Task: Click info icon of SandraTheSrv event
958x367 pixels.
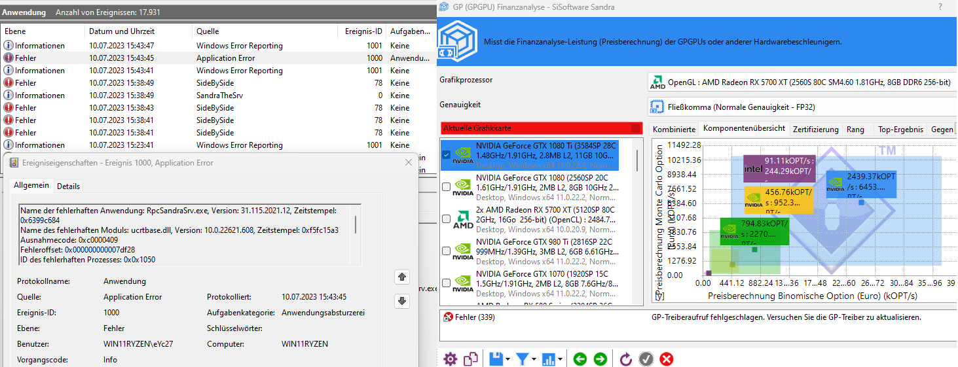Action: pos(9,96)
